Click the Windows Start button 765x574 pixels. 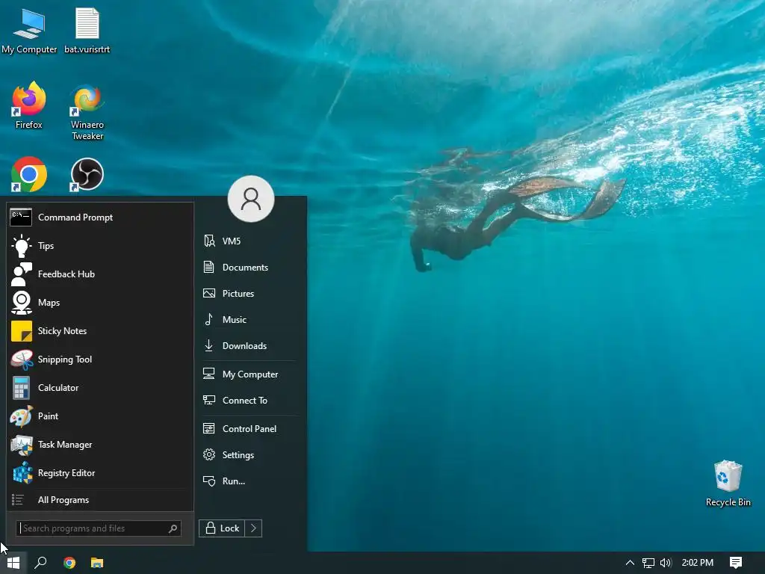click(x=13, y=563)
